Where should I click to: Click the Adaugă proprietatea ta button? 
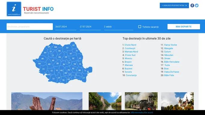(x=174, y=5)
